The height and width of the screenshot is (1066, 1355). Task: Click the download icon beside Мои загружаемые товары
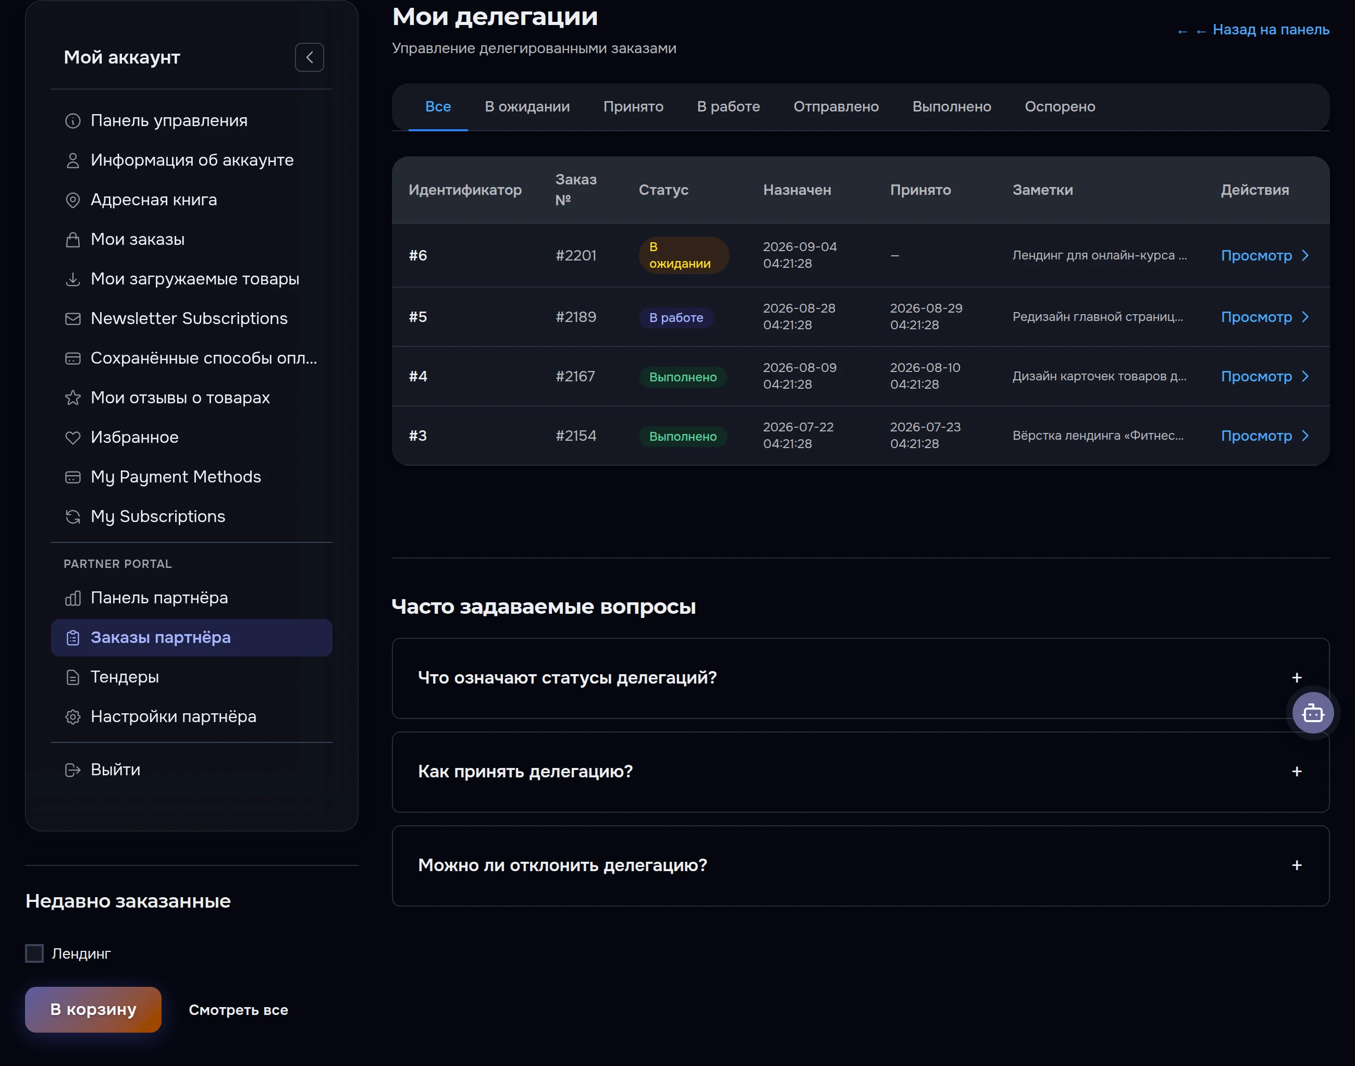[73, 279]
